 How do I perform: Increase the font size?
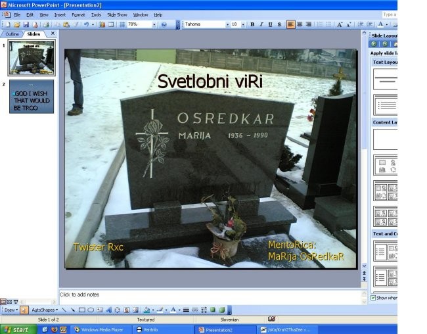coord(340,24)
